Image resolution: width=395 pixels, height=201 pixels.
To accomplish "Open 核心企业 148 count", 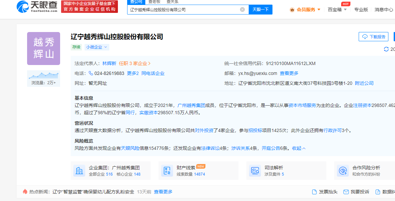I will click(x=128, y=174).
